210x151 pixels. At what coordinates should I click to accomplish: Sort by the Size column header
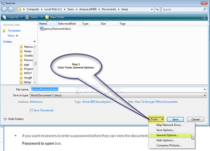109,23
